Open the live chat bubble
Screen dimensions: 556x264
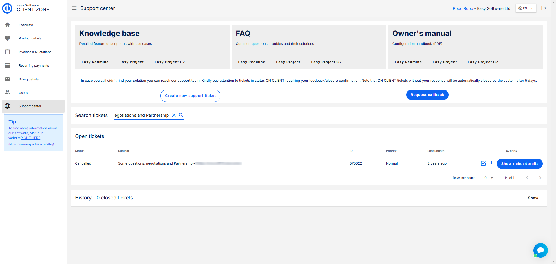click(x=540, y=250)
